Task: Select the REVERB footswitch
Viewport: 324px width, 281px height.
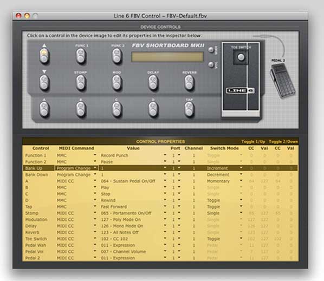Action: (x=189, y=83)
